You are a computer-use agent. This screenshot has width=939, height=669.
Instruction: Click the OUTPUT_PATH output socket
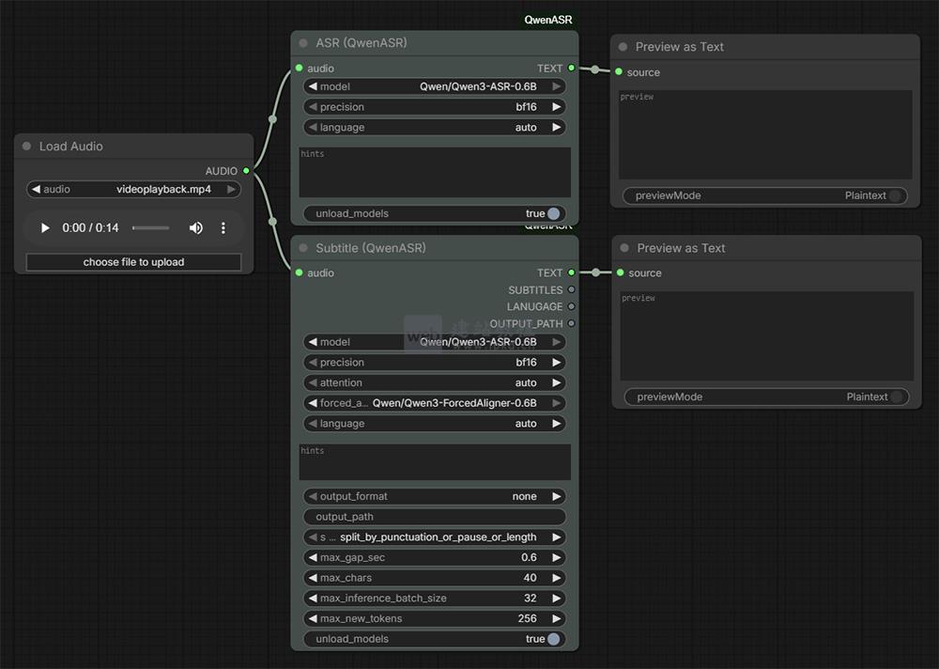coord(571,324)
